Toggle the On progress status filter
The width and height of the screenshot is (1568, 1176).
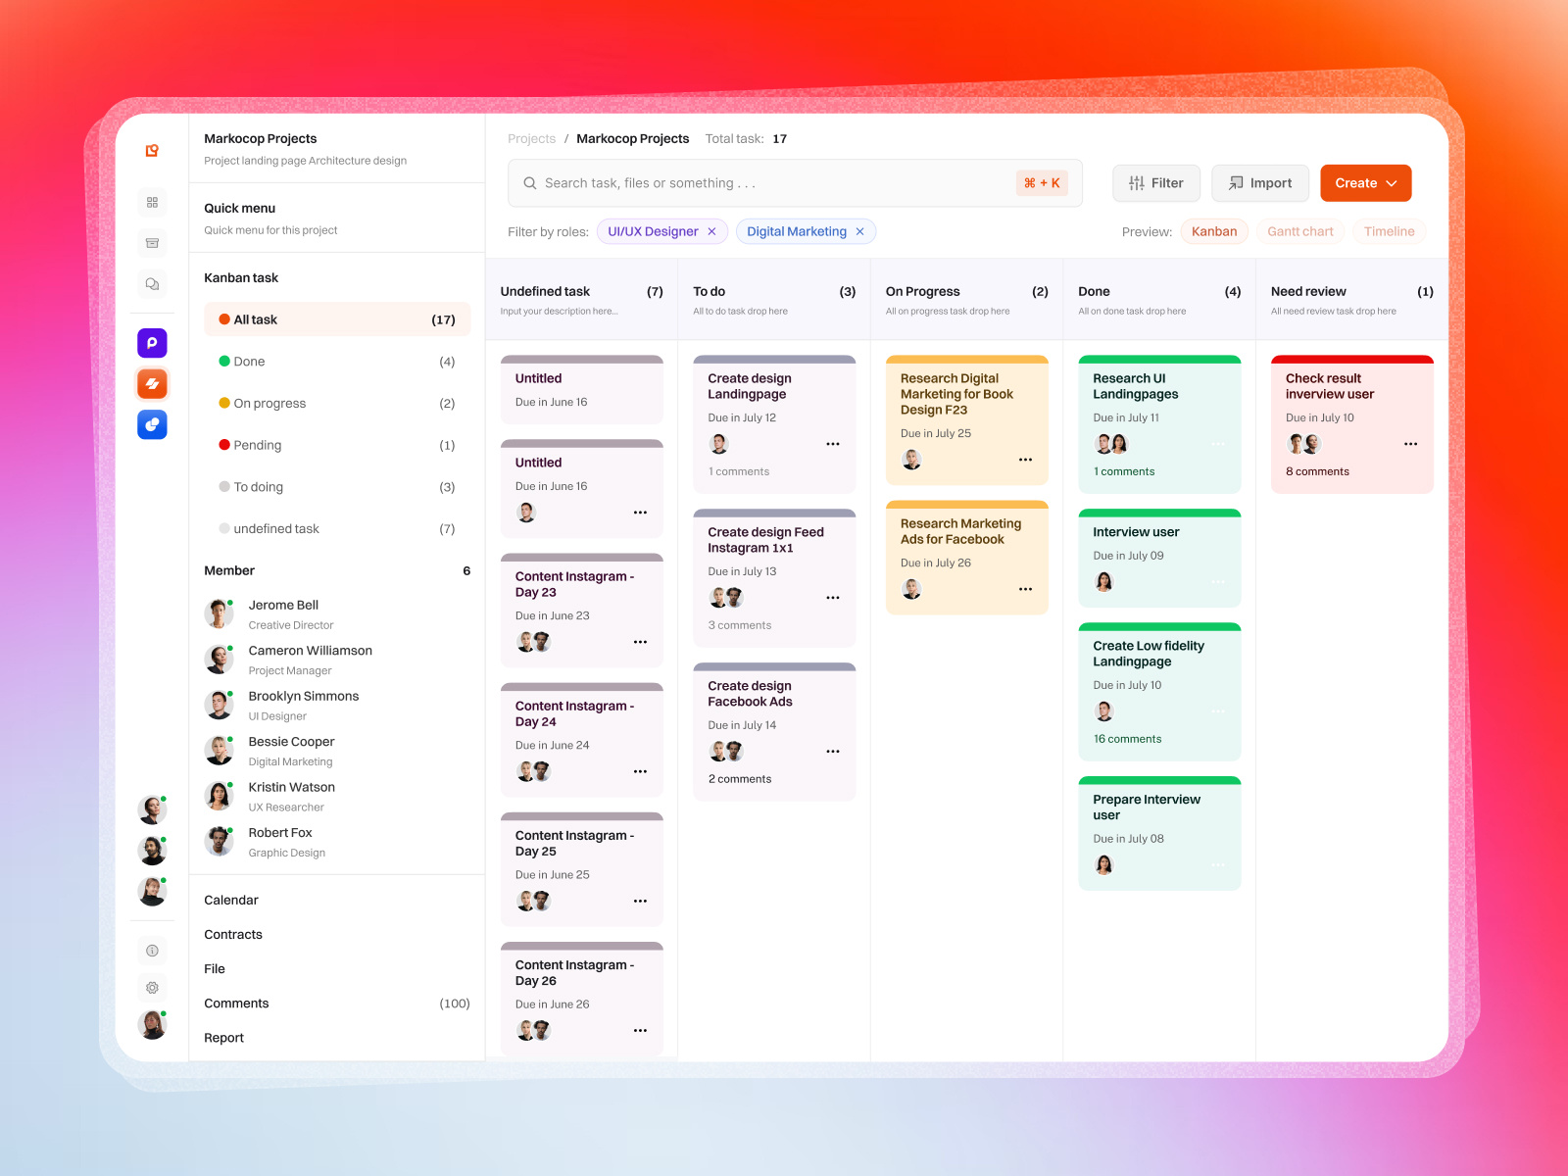[x=269, y=403]
